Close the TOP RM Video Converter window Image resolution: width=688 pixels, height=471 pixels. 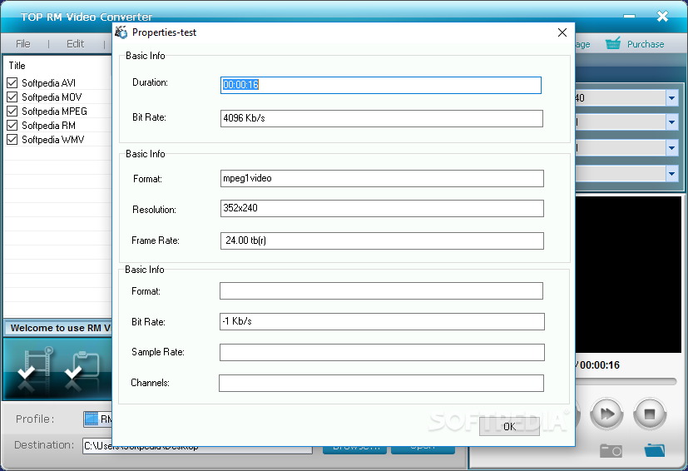(x=662, y=17)
